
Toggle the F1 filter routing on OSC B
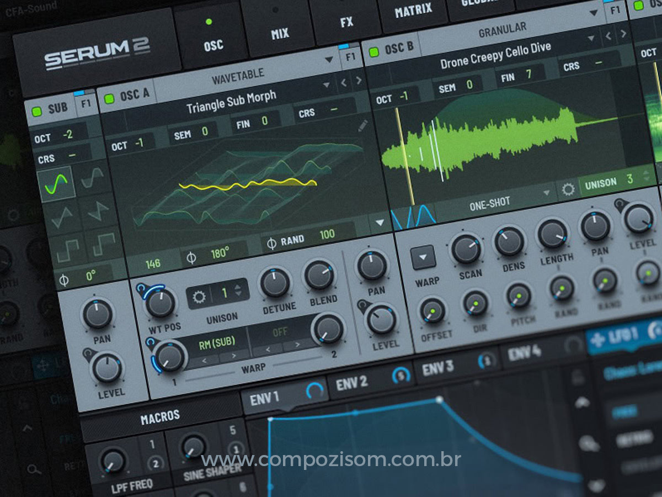616,10
